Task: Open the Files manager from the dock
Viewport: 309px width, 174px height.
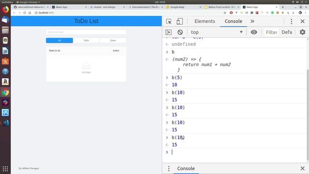Action: (x=5, y=30)
